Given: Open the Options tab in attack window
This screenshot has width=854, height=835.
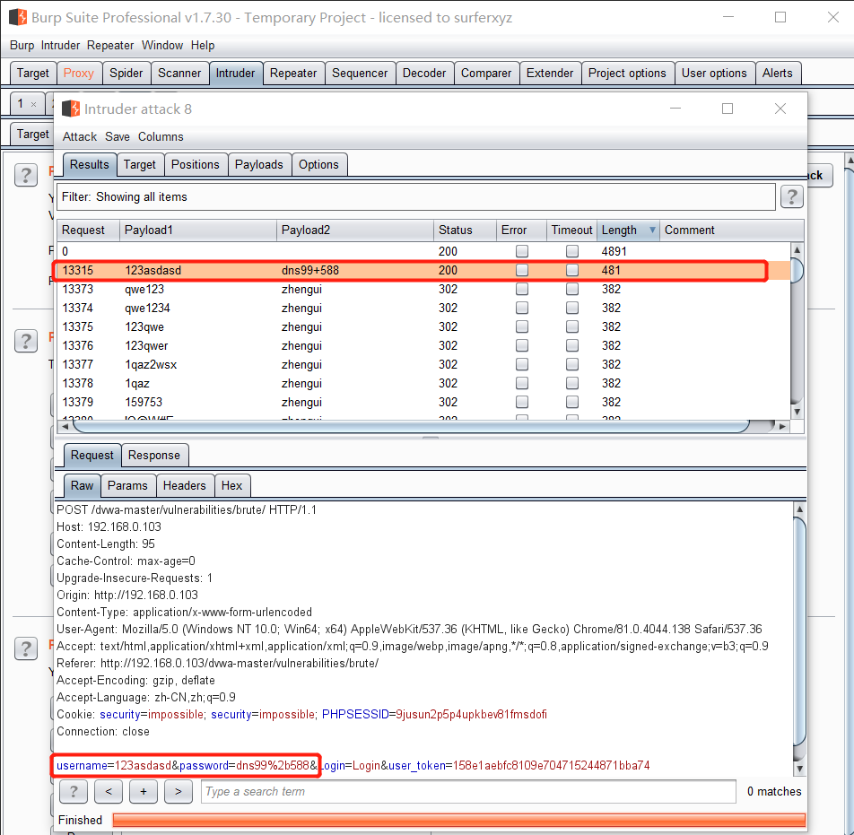Looking at the screenshot, I should click(x=318, y=164).
